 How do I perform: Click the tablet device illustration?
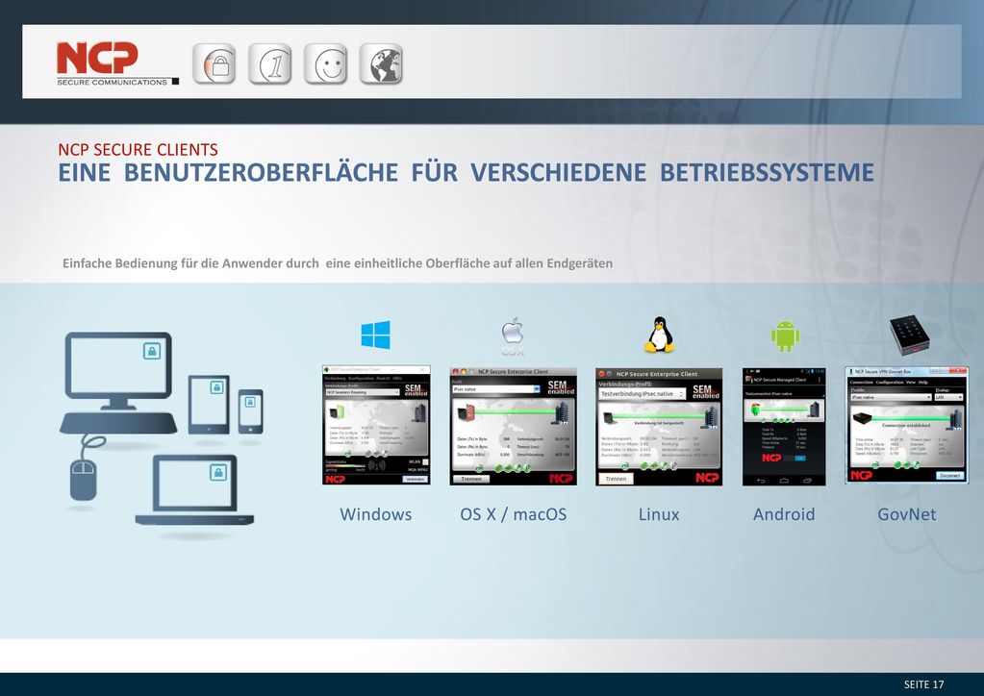(209, 405)
